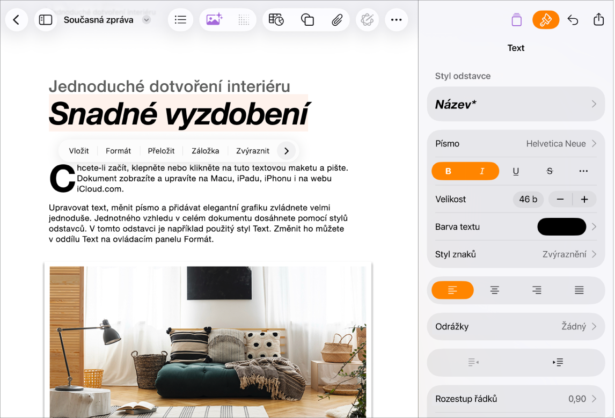Choose Záložka in the context menu

[205, 151]
